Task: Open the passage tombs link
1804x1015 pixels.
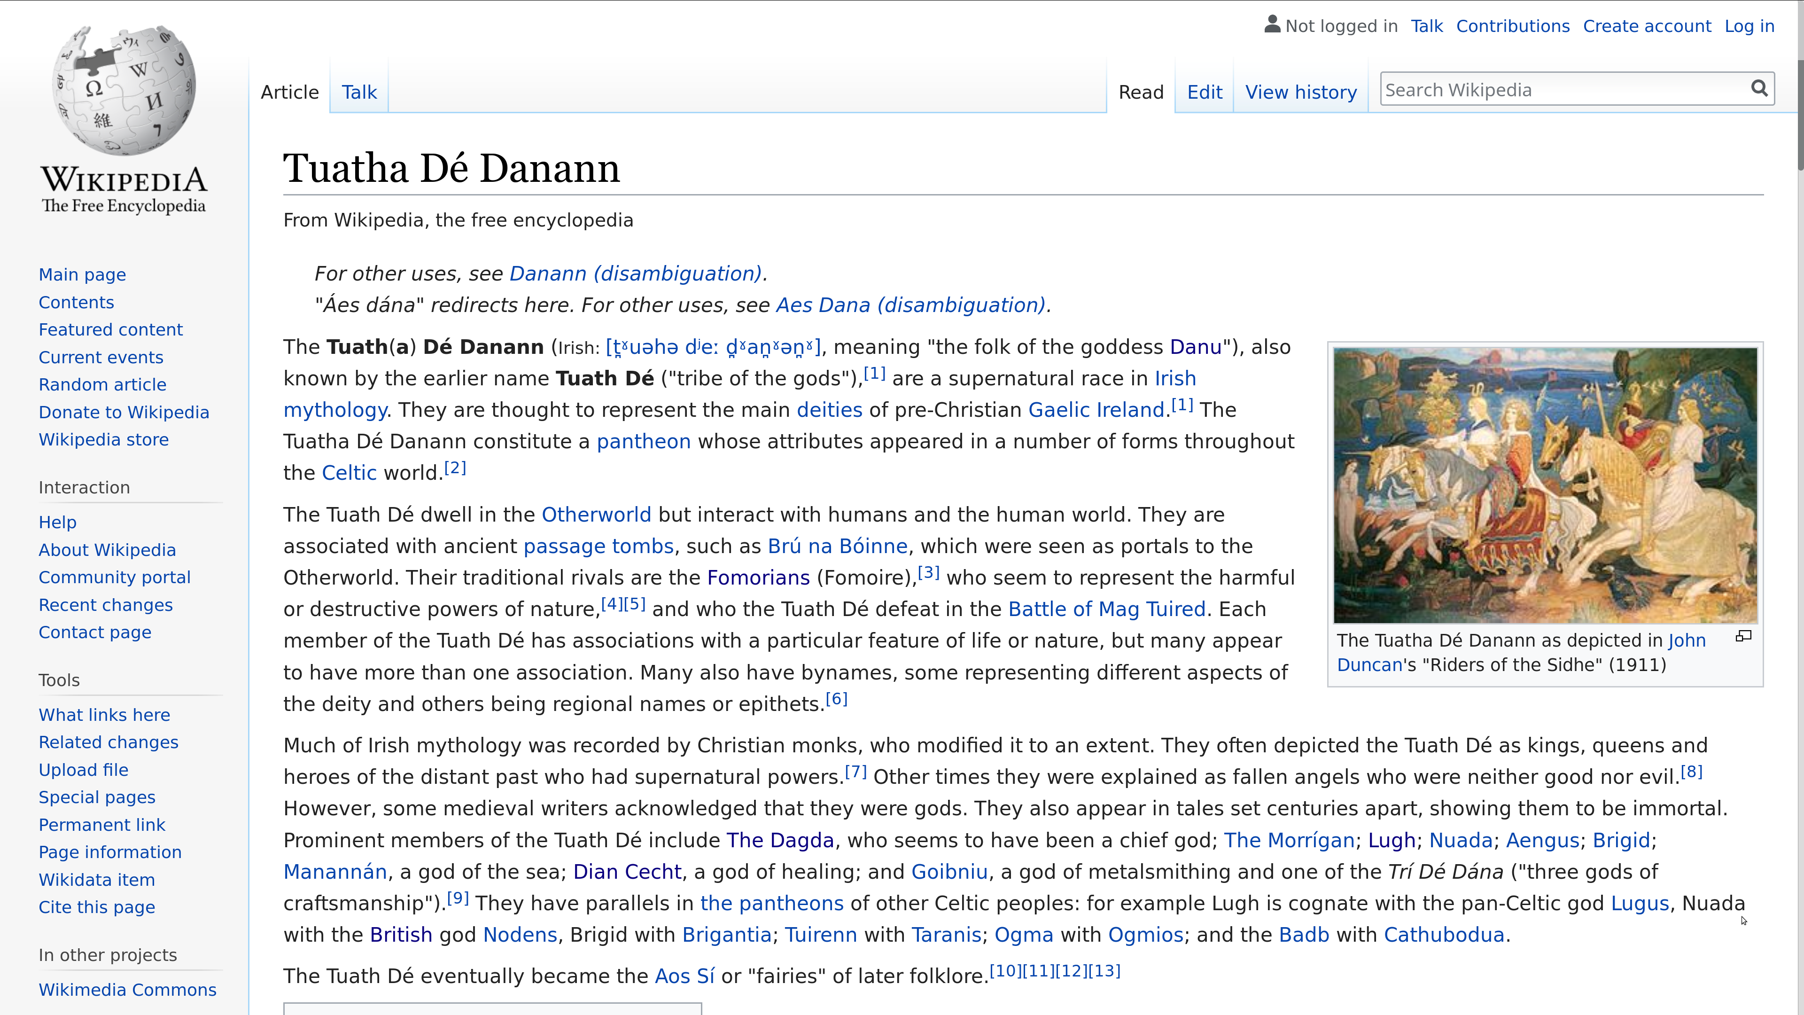Action: pyautogui.click(x=599, y=547)
